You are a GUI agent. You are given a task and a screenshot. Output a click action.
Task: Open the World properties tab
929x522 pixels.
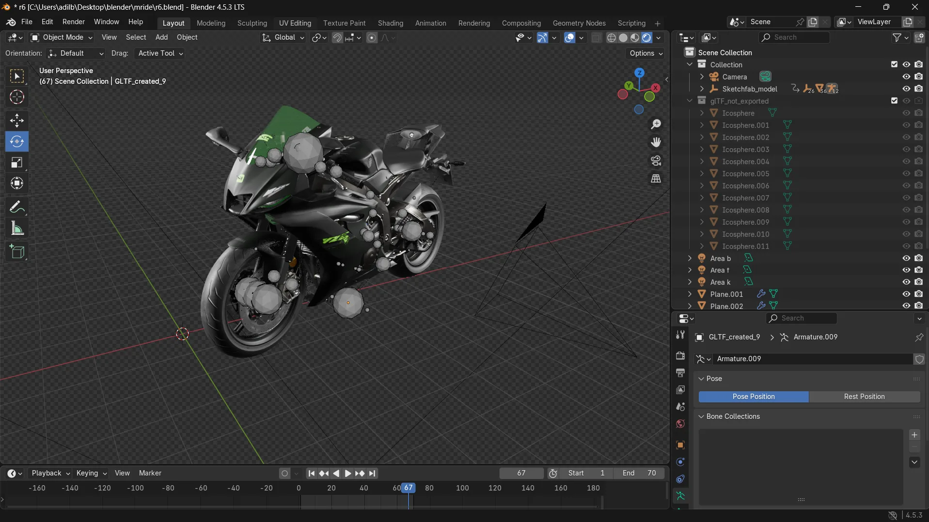[680, 424]
